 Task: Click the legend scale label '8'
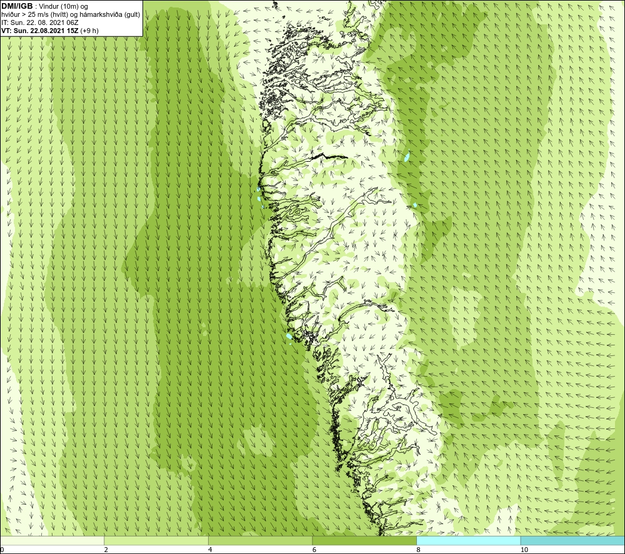(x=419, y=550)
